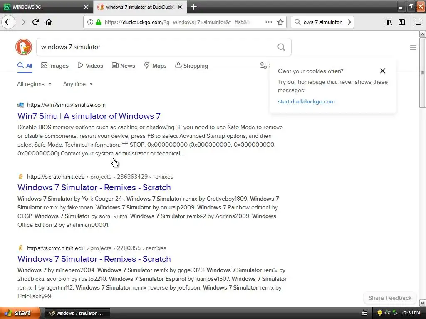Open the Firefox hamburger menu
426x319 pixels.
[x=418, y=22]
